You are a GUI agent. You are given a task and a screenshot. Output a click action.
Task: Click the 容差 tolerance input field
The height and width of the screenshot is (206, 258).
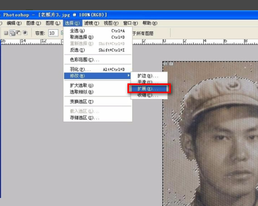tap(53, 33)
